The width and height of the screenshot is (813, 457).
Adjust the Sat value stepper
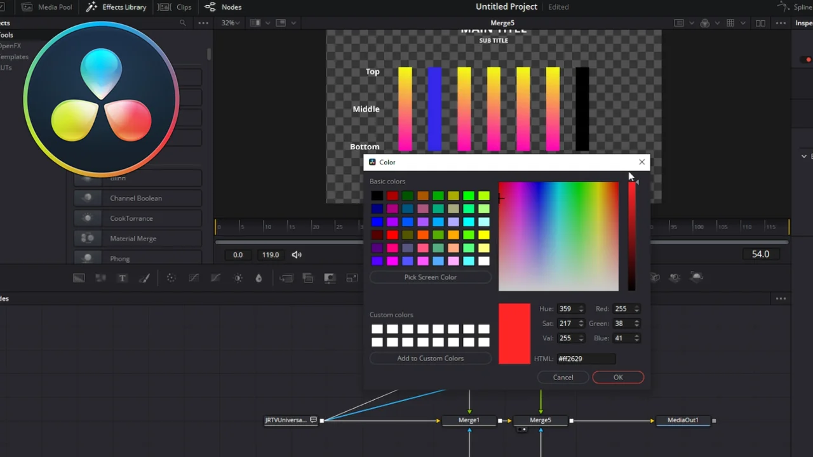581,324
